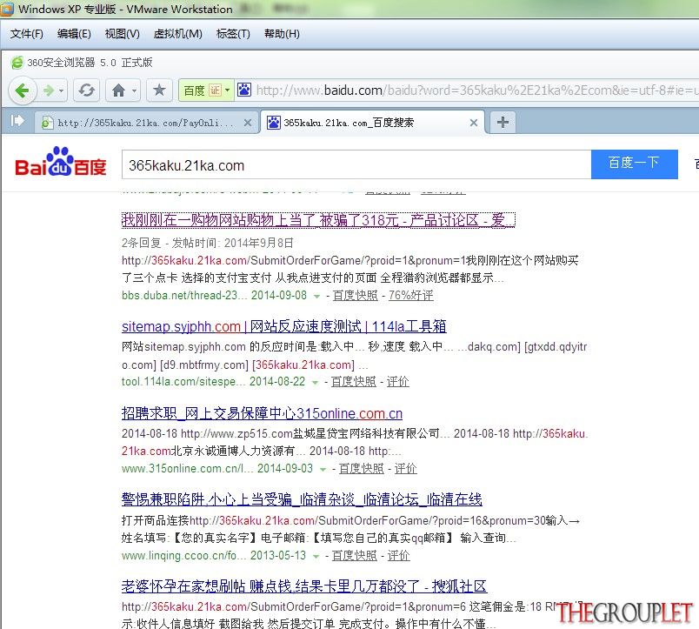Viewport: 699px width, 629px height.
Task: Switch to the 365kaku.21ka.com/PayOnli tab
Action: pyautogui.click(x=147, y=123)
